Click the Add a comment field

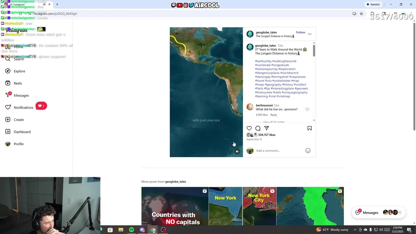279,150
